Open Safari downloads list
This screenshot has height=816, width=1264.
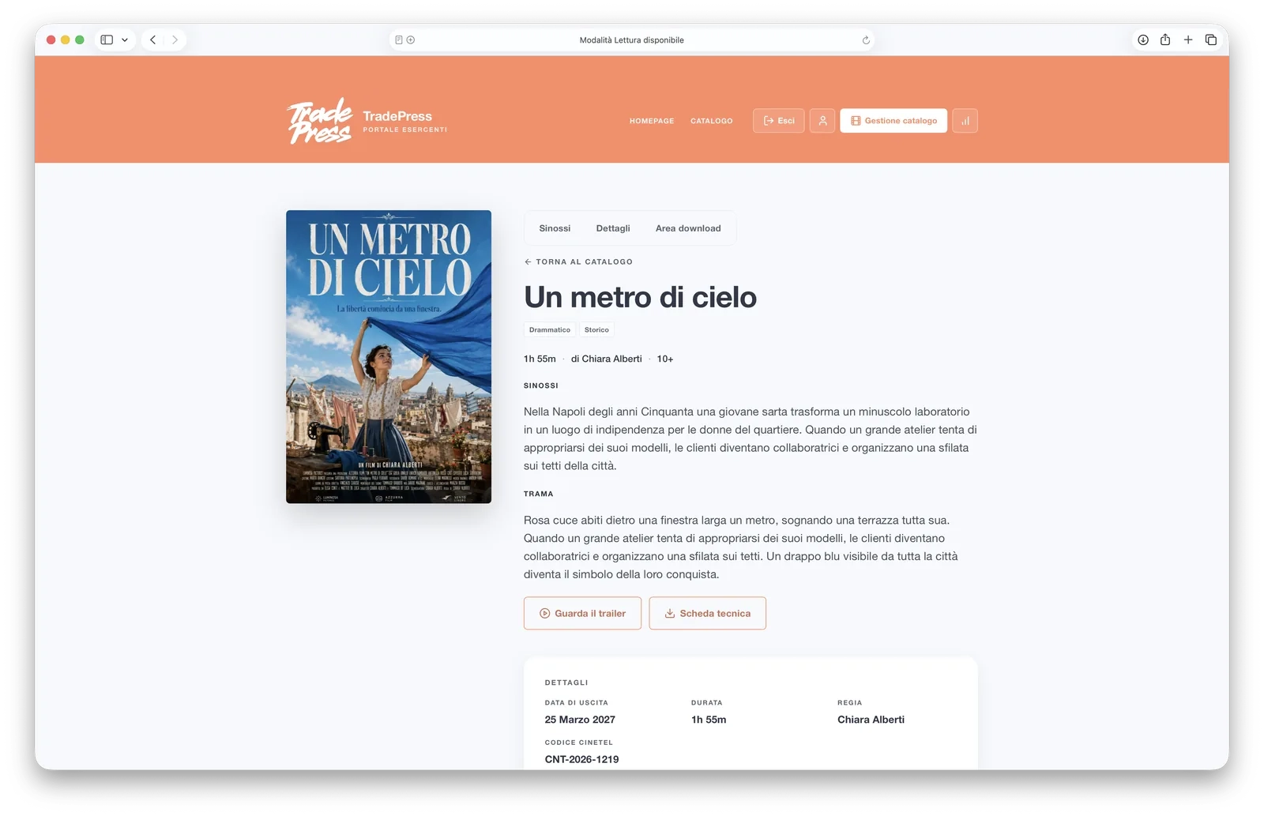(1142, 39)
